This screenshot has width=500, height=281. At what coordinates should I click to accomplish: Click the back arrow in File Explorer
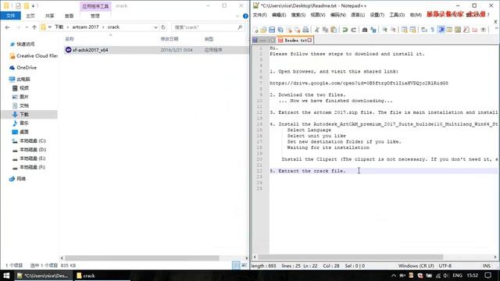[x=7, y=27]
